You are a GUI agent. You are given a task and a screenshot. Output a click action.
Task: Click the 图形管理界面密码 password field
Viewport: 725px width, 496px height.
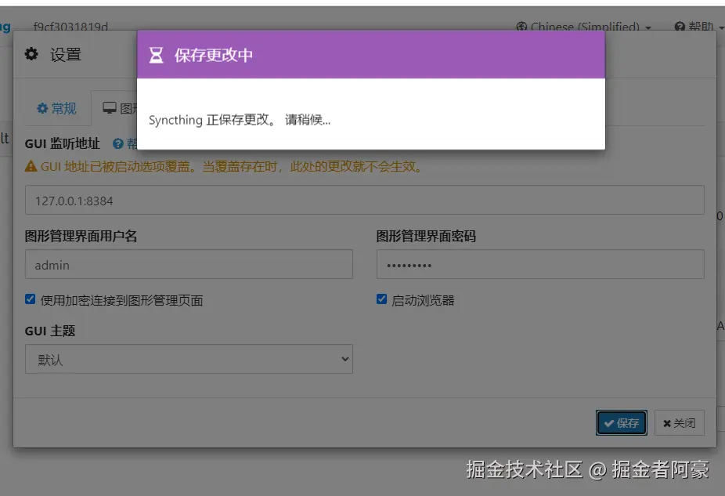coord(540,264)
